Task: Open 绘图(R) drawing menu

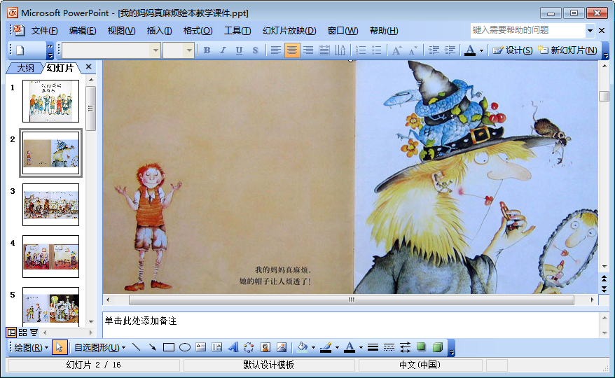Action: pos(31,347)
